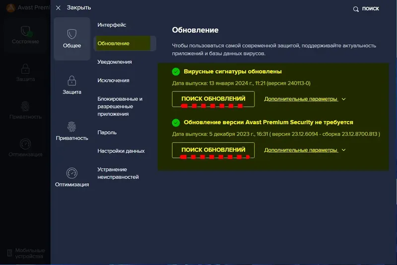The height and width of the screenshot is (265, 397).
Task: Click dimmed Состояние shield icon in background
Action: [26, 31]
